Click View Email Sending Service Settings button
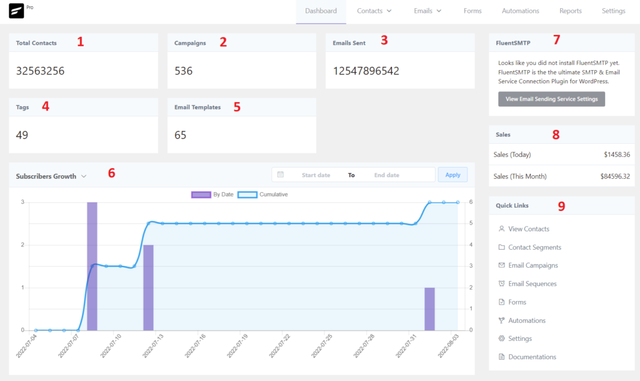This screenshot has height=381, width=640. click(551, 98)
